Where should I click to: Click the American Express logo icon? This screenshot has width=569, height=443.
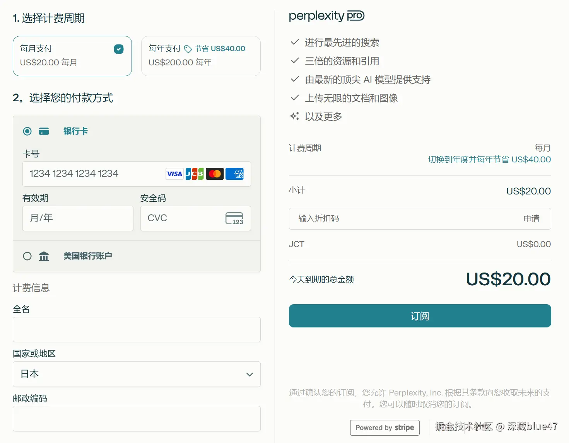point(235,174)
